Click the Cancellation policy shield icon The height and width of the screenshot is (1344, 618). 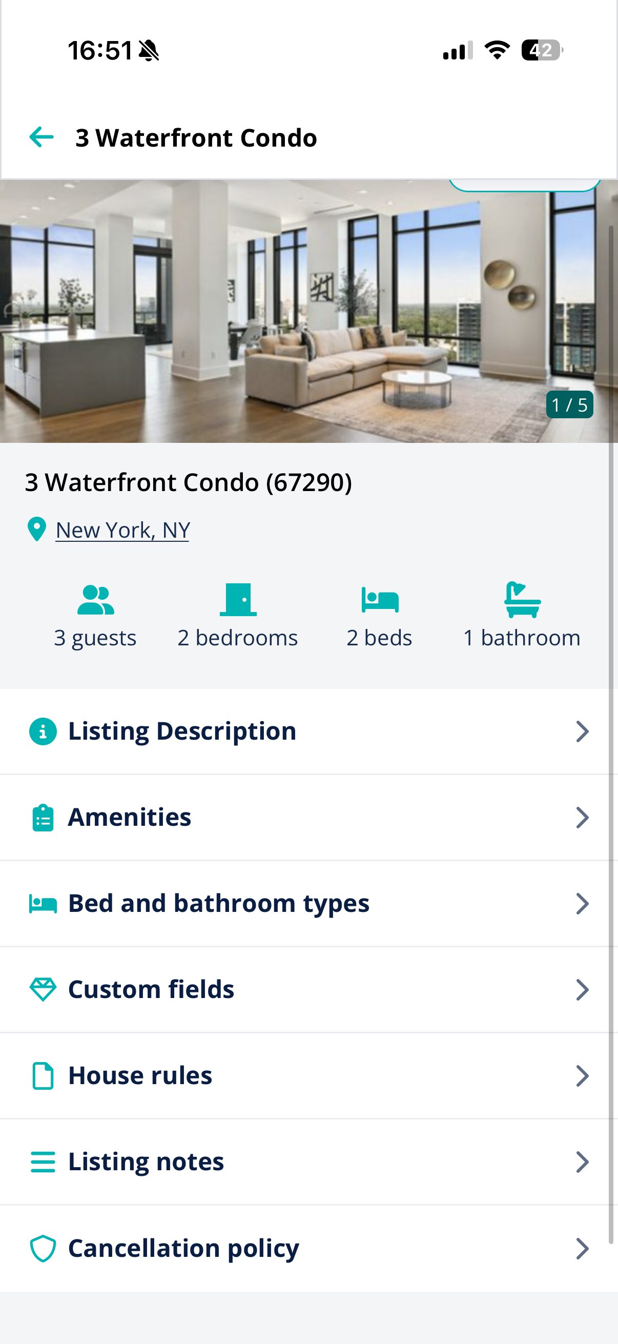point(43,1248)
